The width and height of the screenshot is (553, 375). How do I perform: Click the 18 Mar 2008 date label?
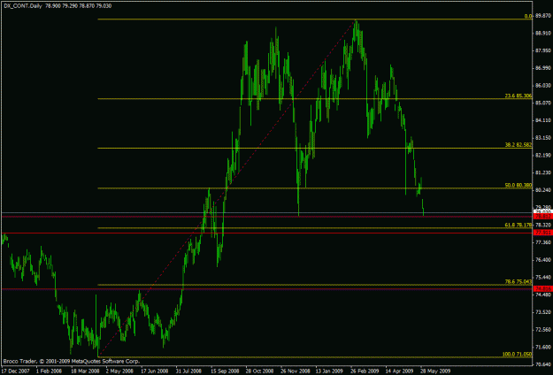[x=85, y=371]
